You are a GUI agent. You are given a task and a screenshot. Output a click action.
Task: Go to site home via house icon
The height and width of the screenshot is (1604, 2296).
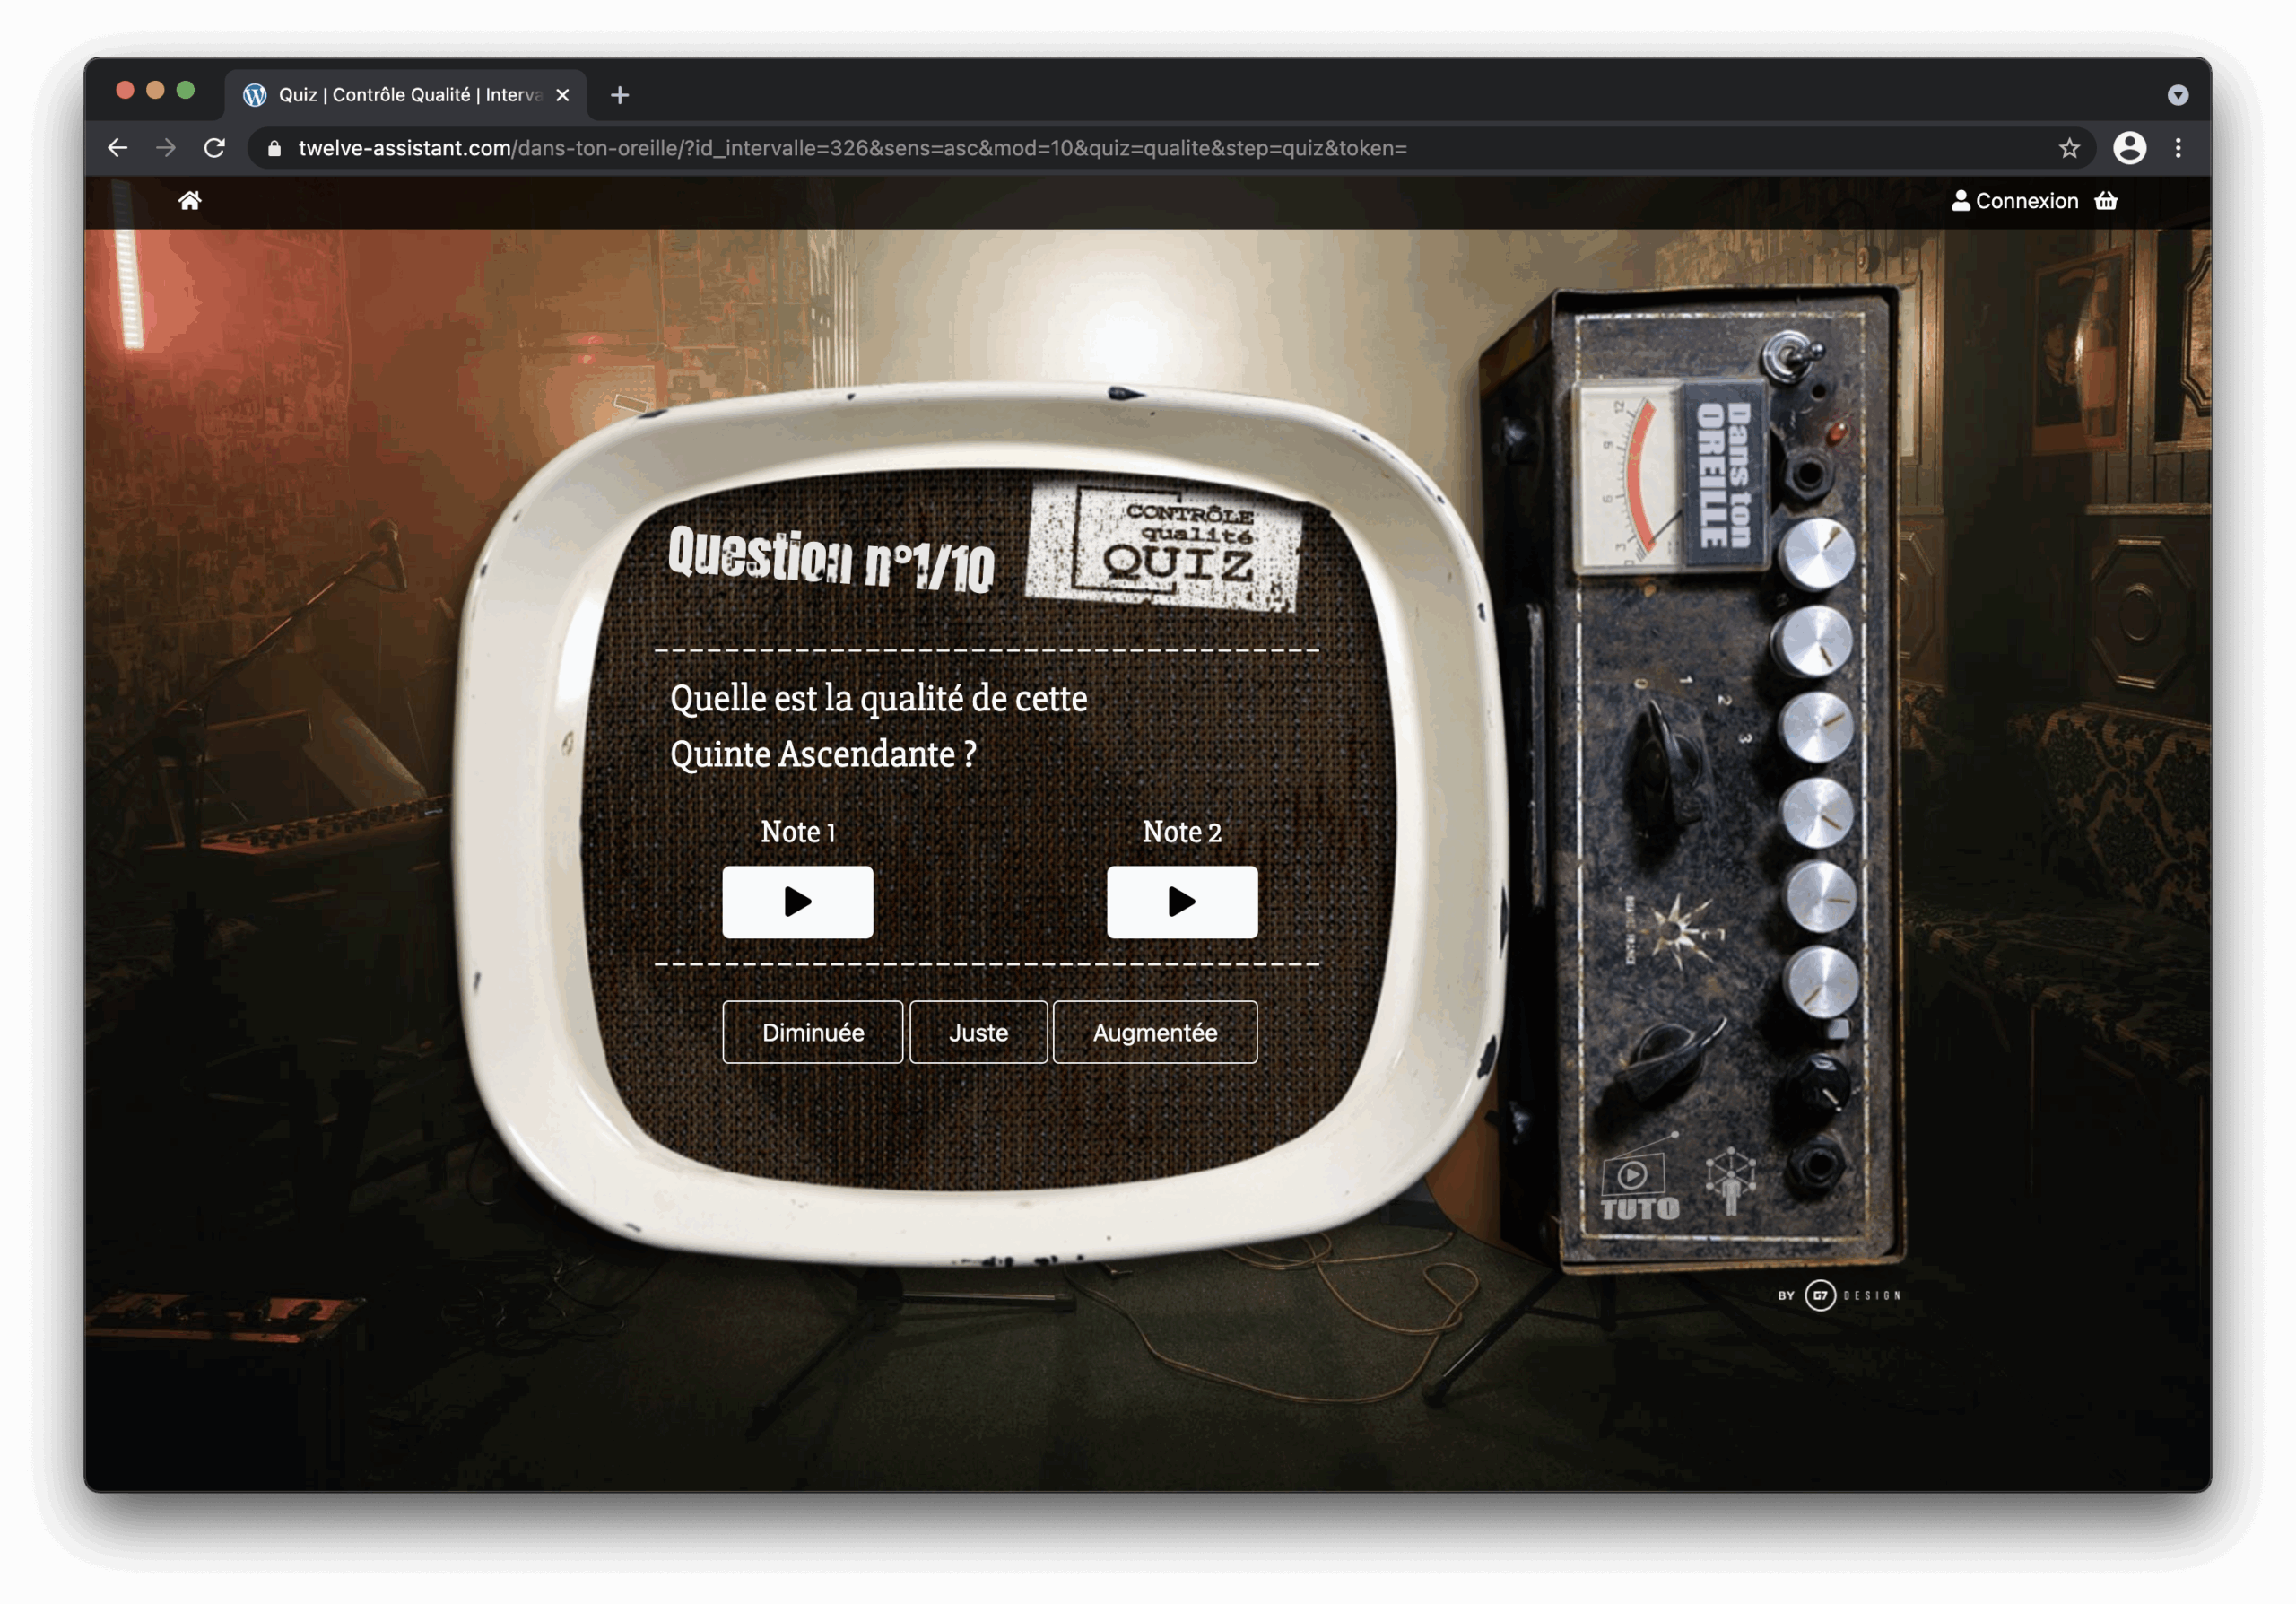pyautogui.click(x=190, y=201)
